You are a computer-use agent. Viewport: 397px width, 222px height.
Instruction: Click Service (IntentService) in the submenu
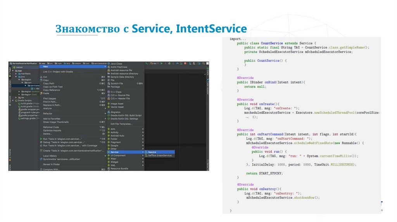160,155
